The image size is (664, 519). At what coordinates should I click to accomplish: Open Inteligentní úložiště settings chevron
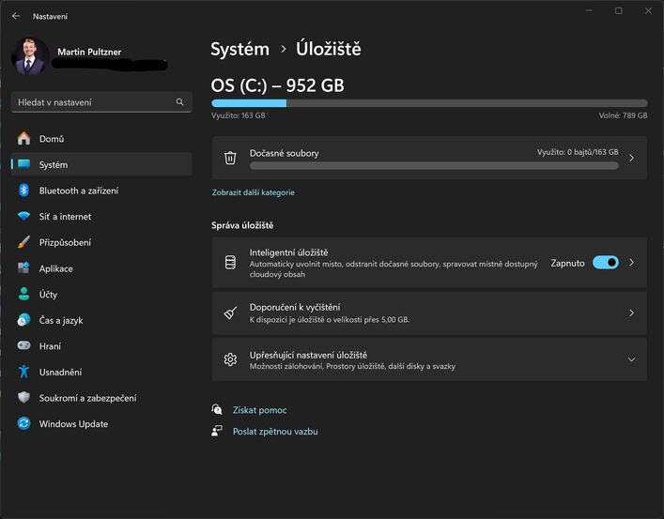[631, 263]
